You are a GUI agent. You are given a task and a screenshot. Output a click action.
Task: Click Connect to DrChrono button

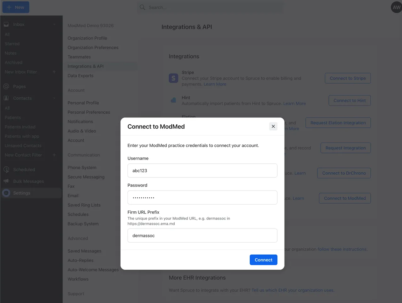[344, 173]
